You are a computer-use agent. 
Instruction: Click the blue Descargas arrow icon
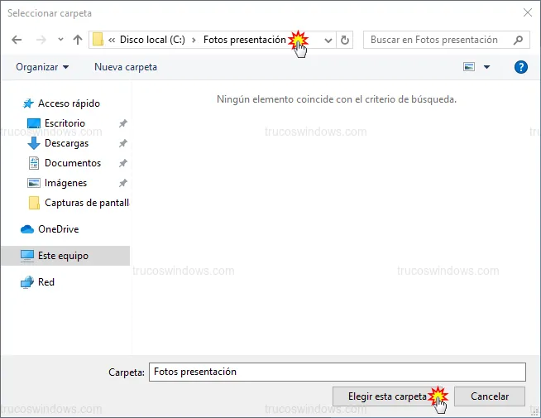(34, 143)
